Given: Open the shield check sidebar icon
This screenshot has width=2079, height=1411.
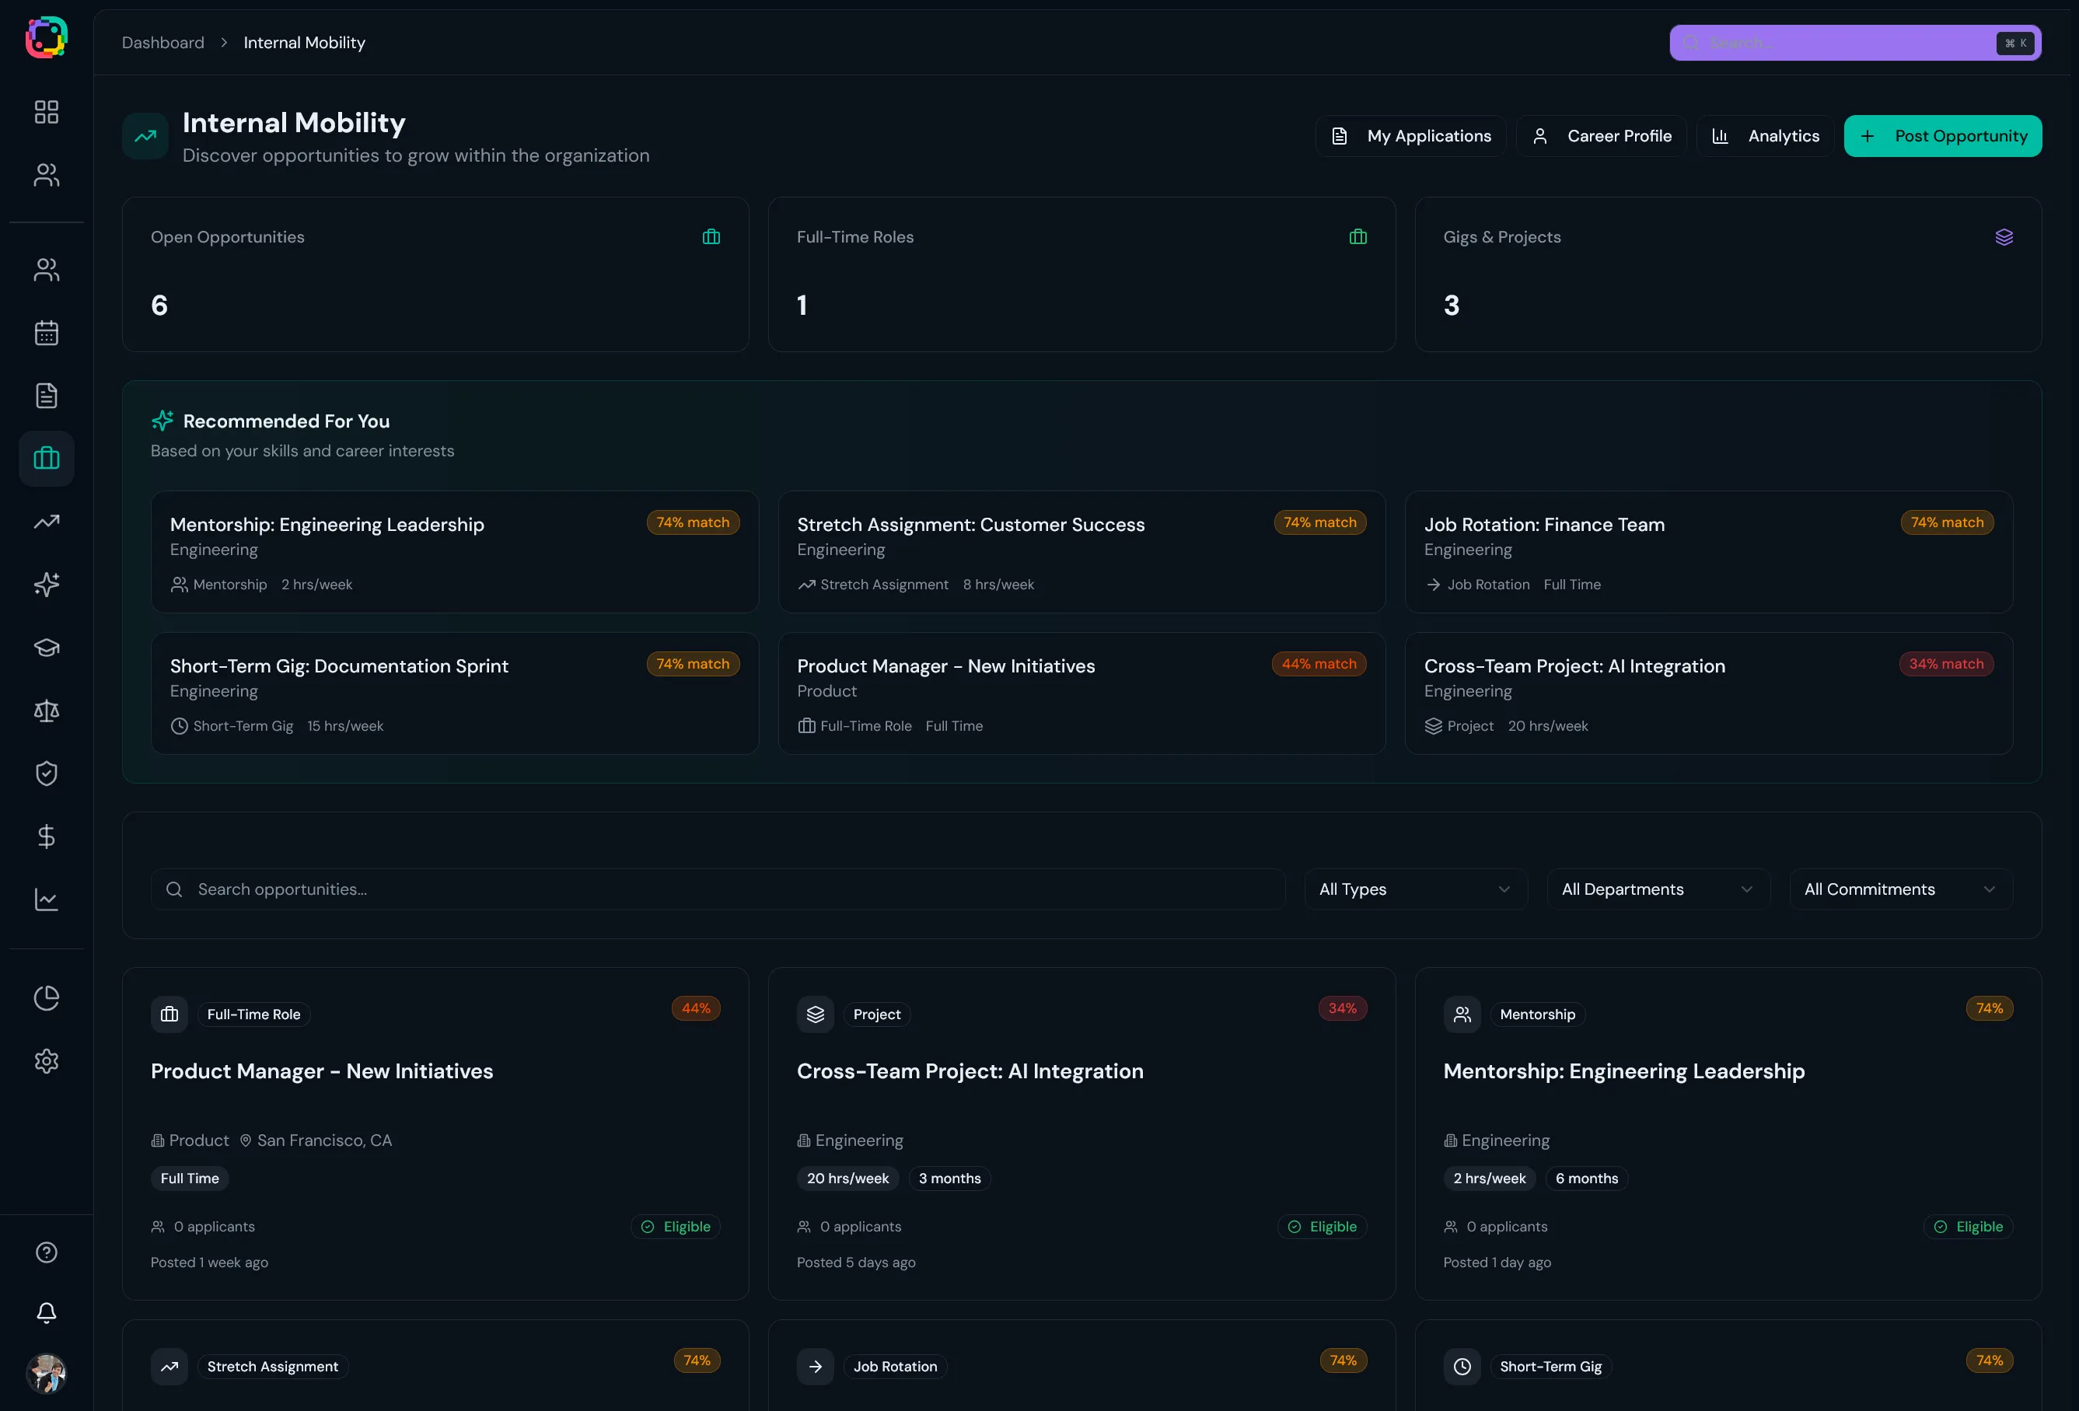Looking at the screenshot, I should tap(47, 773).
